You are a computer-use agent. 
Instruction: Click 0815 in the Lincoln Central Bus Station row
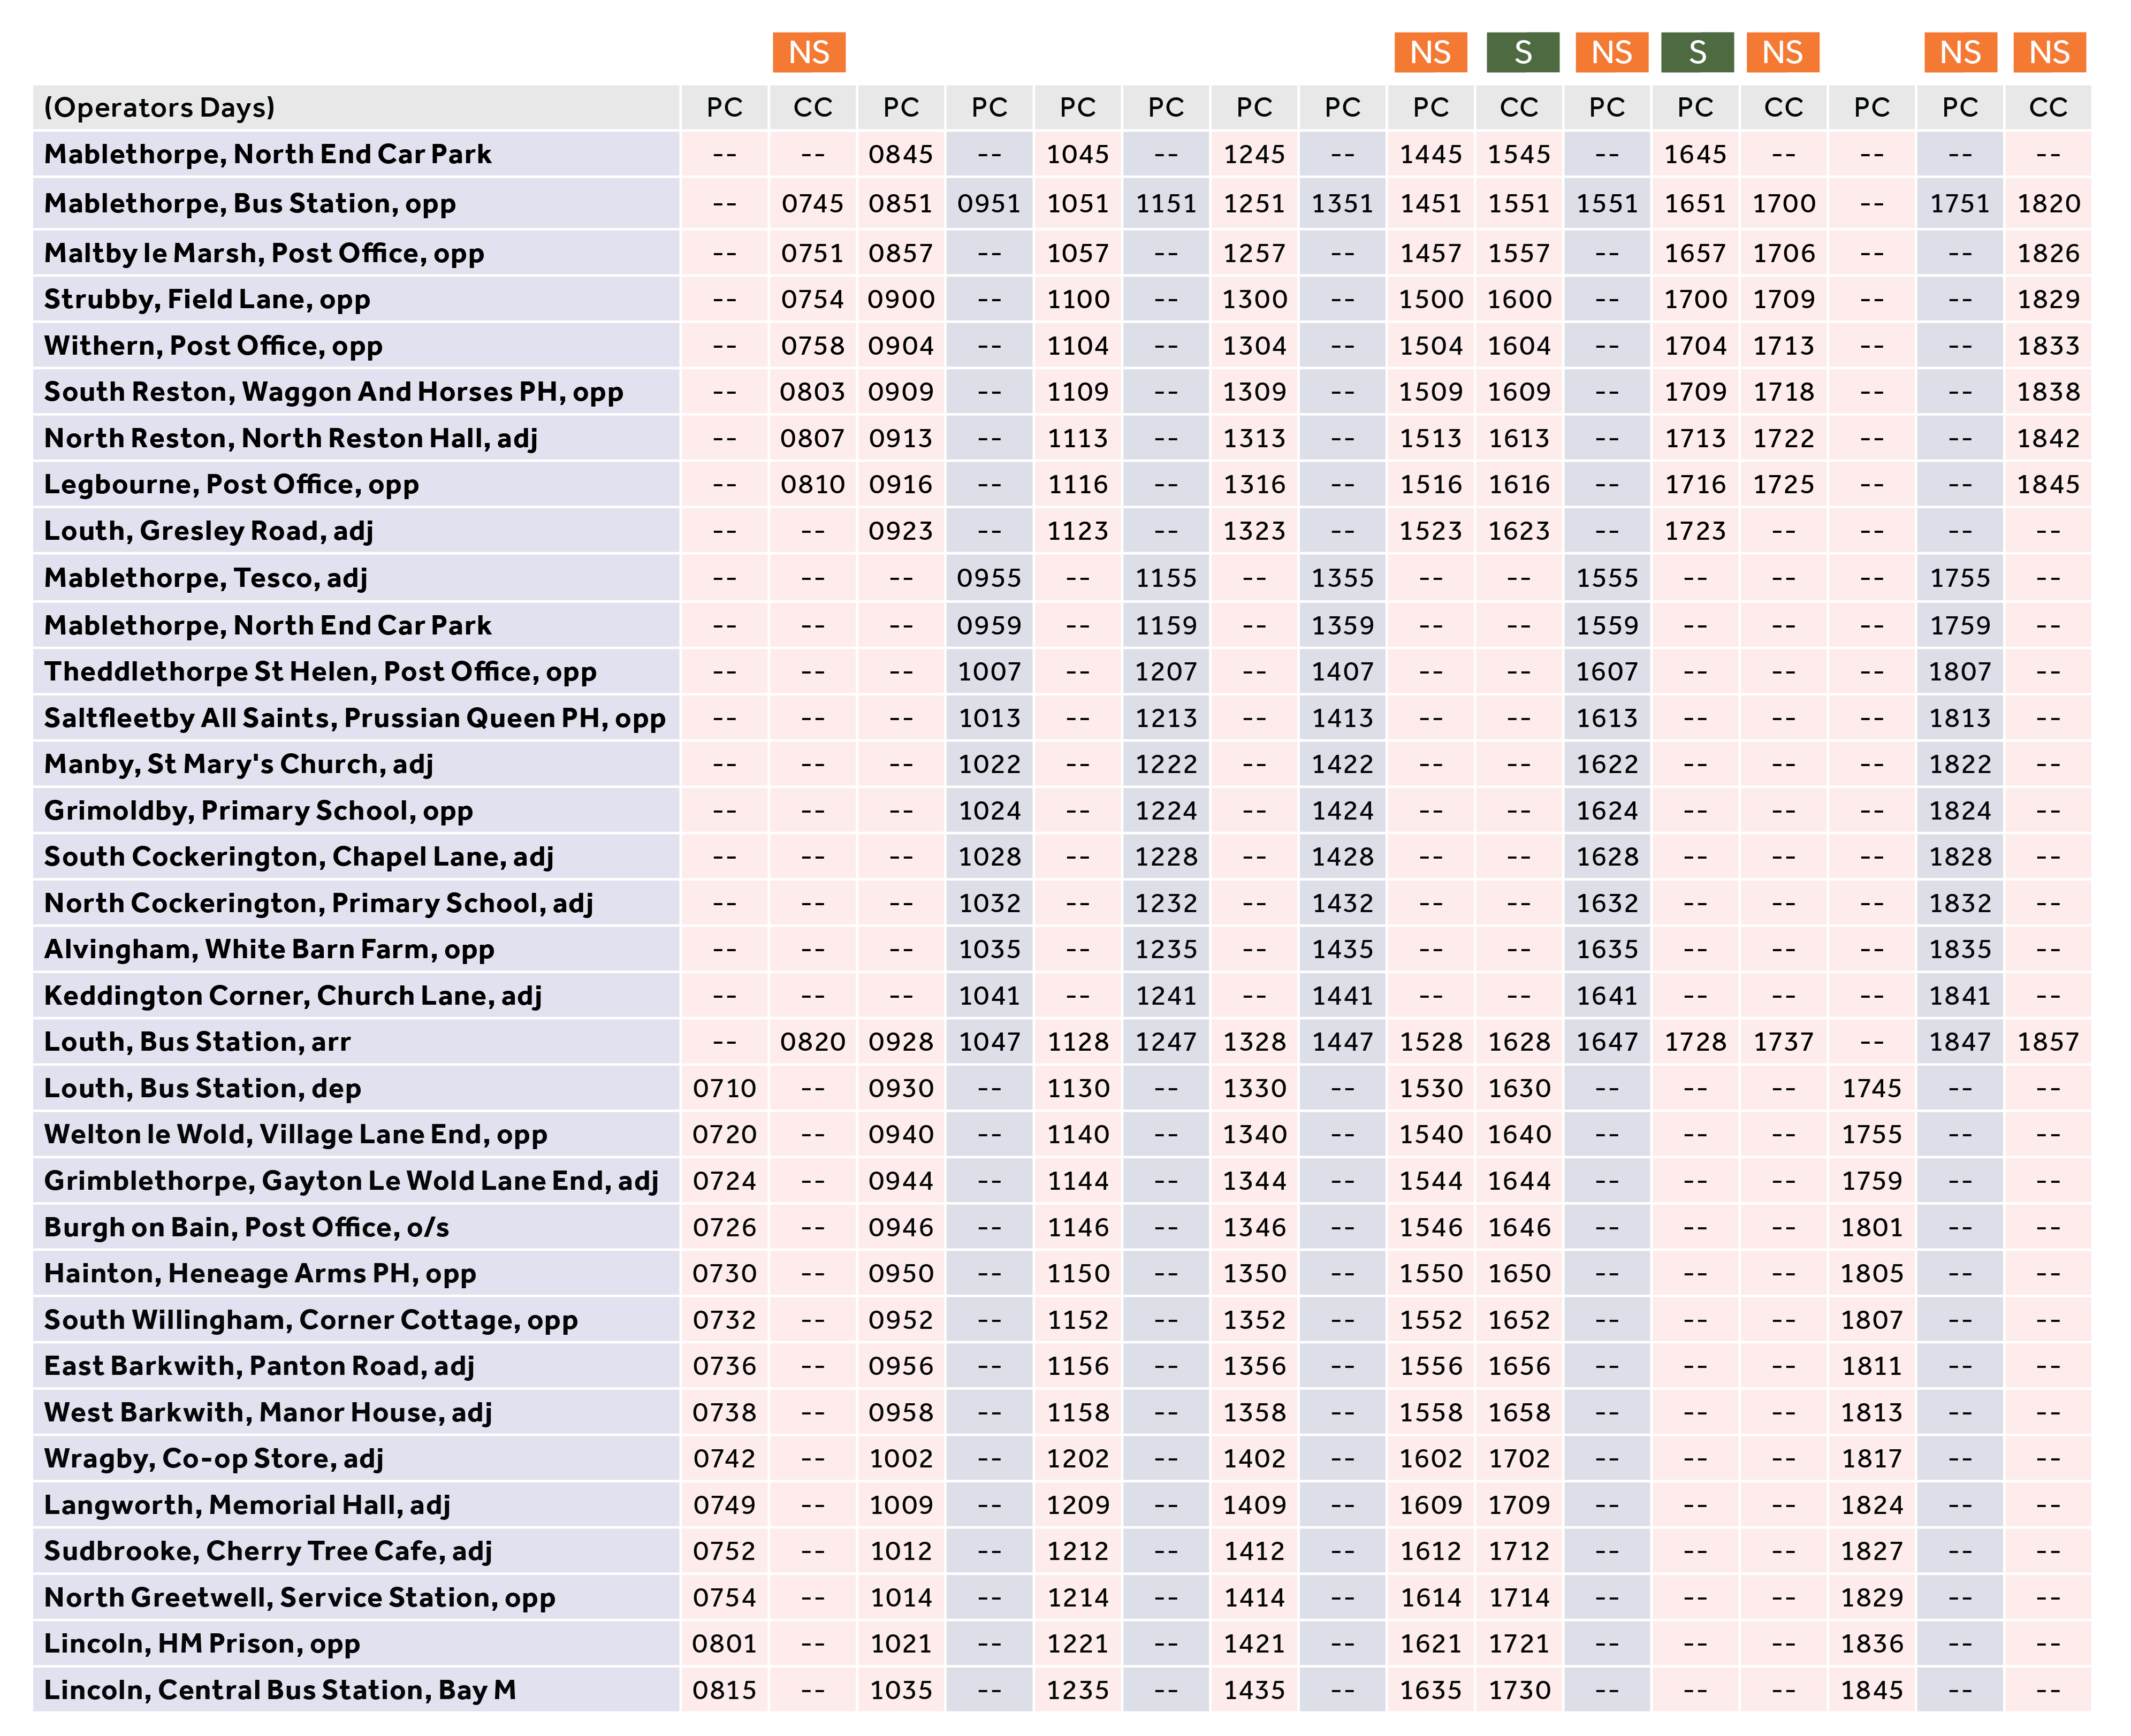click(725, 1690)
